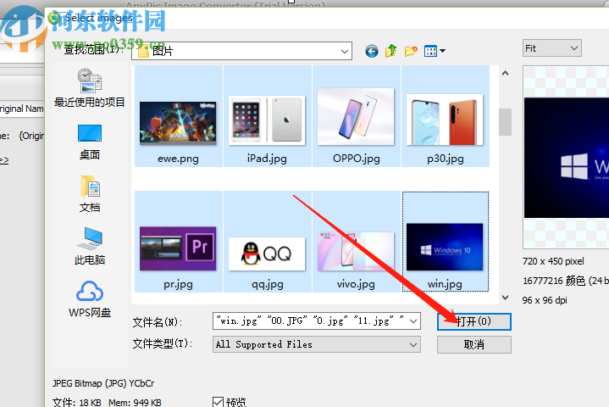Open 文档 in sidebar
The width and height of the screenshot is (609, 407).
90,194
